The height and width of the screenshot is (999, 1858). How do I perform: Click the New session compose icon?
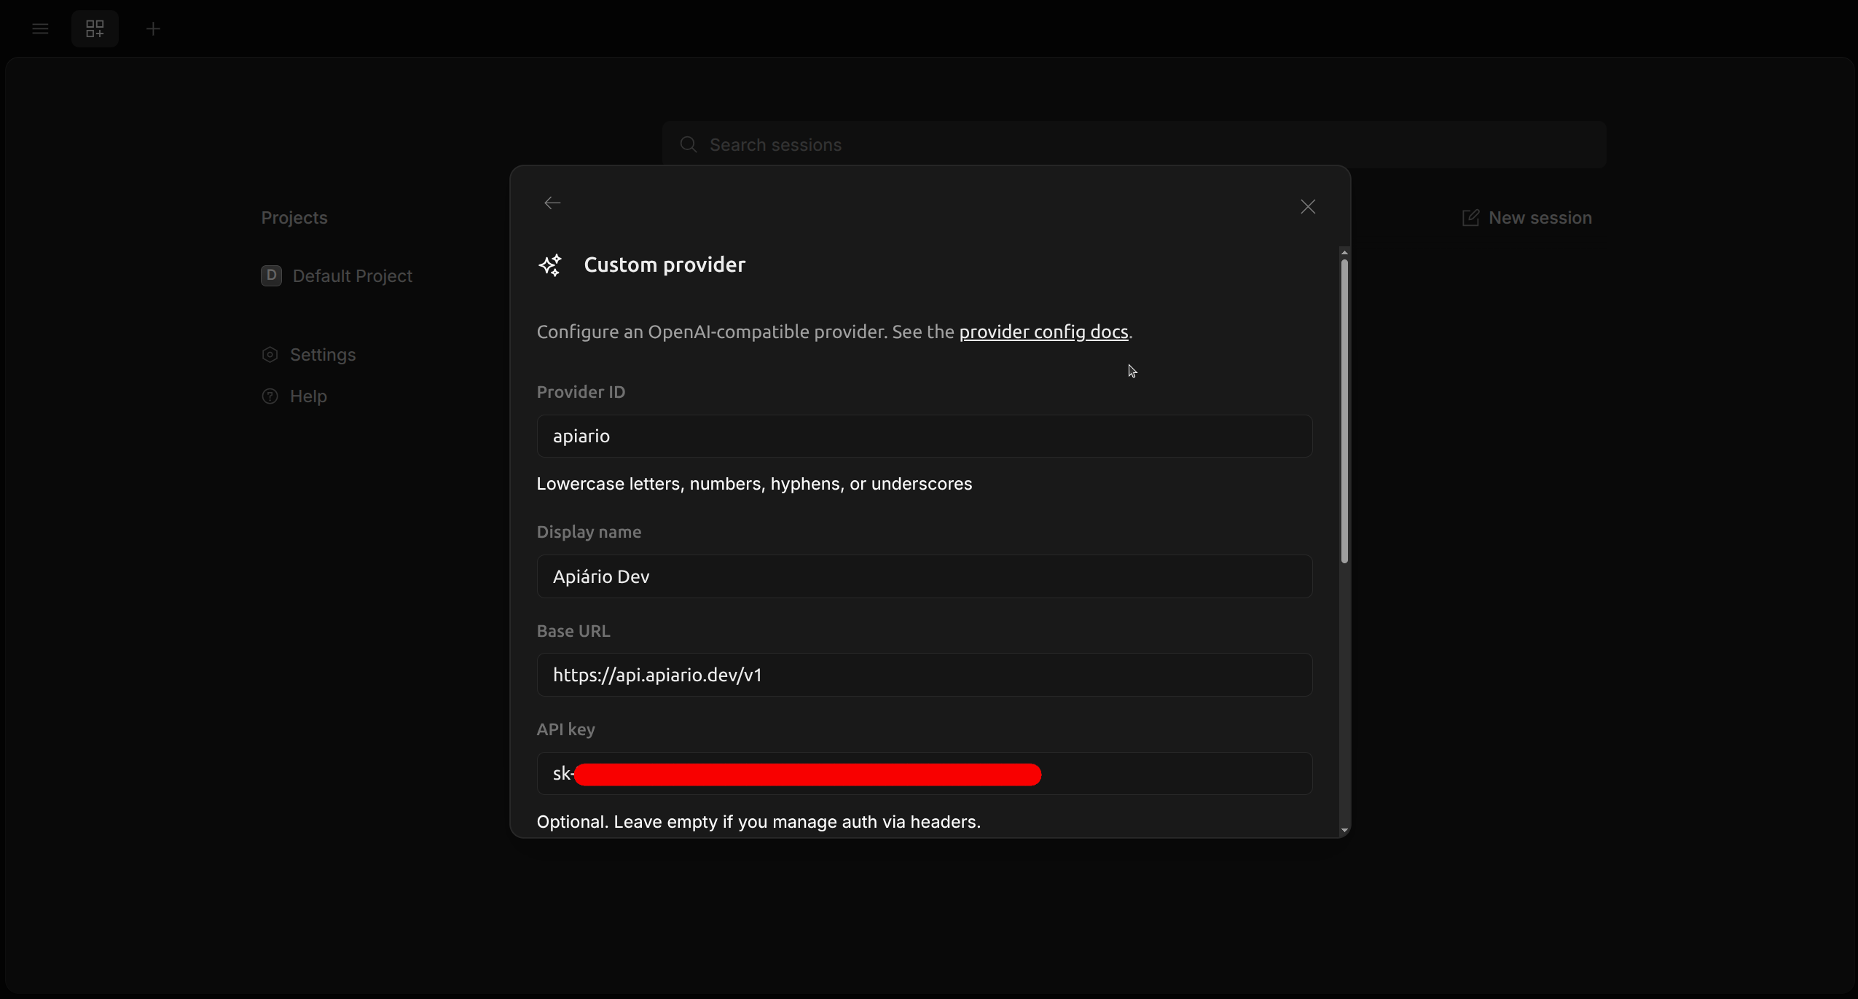point(1470,218)
